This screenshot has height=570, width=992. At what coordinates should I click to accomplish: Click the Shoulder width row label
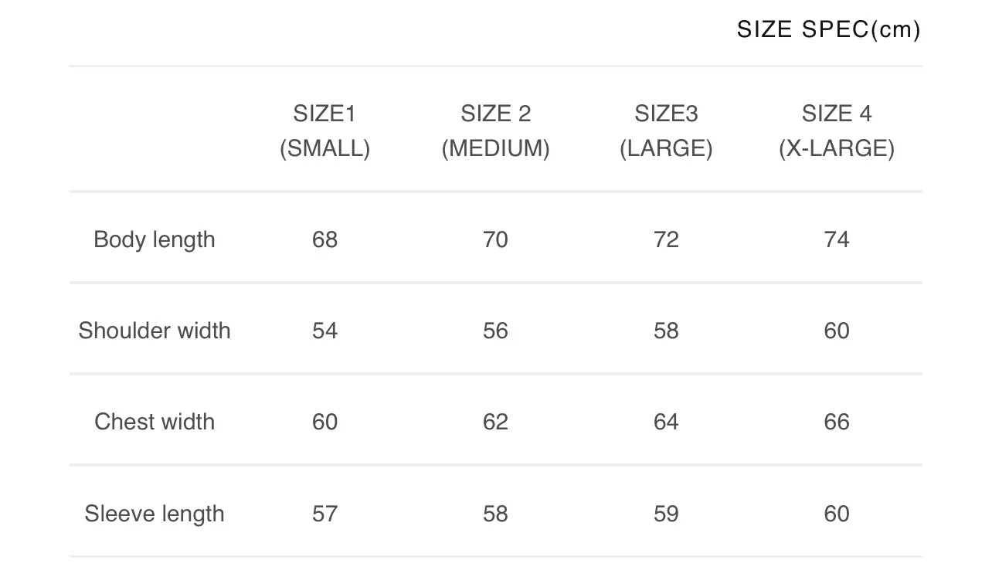click(155, 331)
